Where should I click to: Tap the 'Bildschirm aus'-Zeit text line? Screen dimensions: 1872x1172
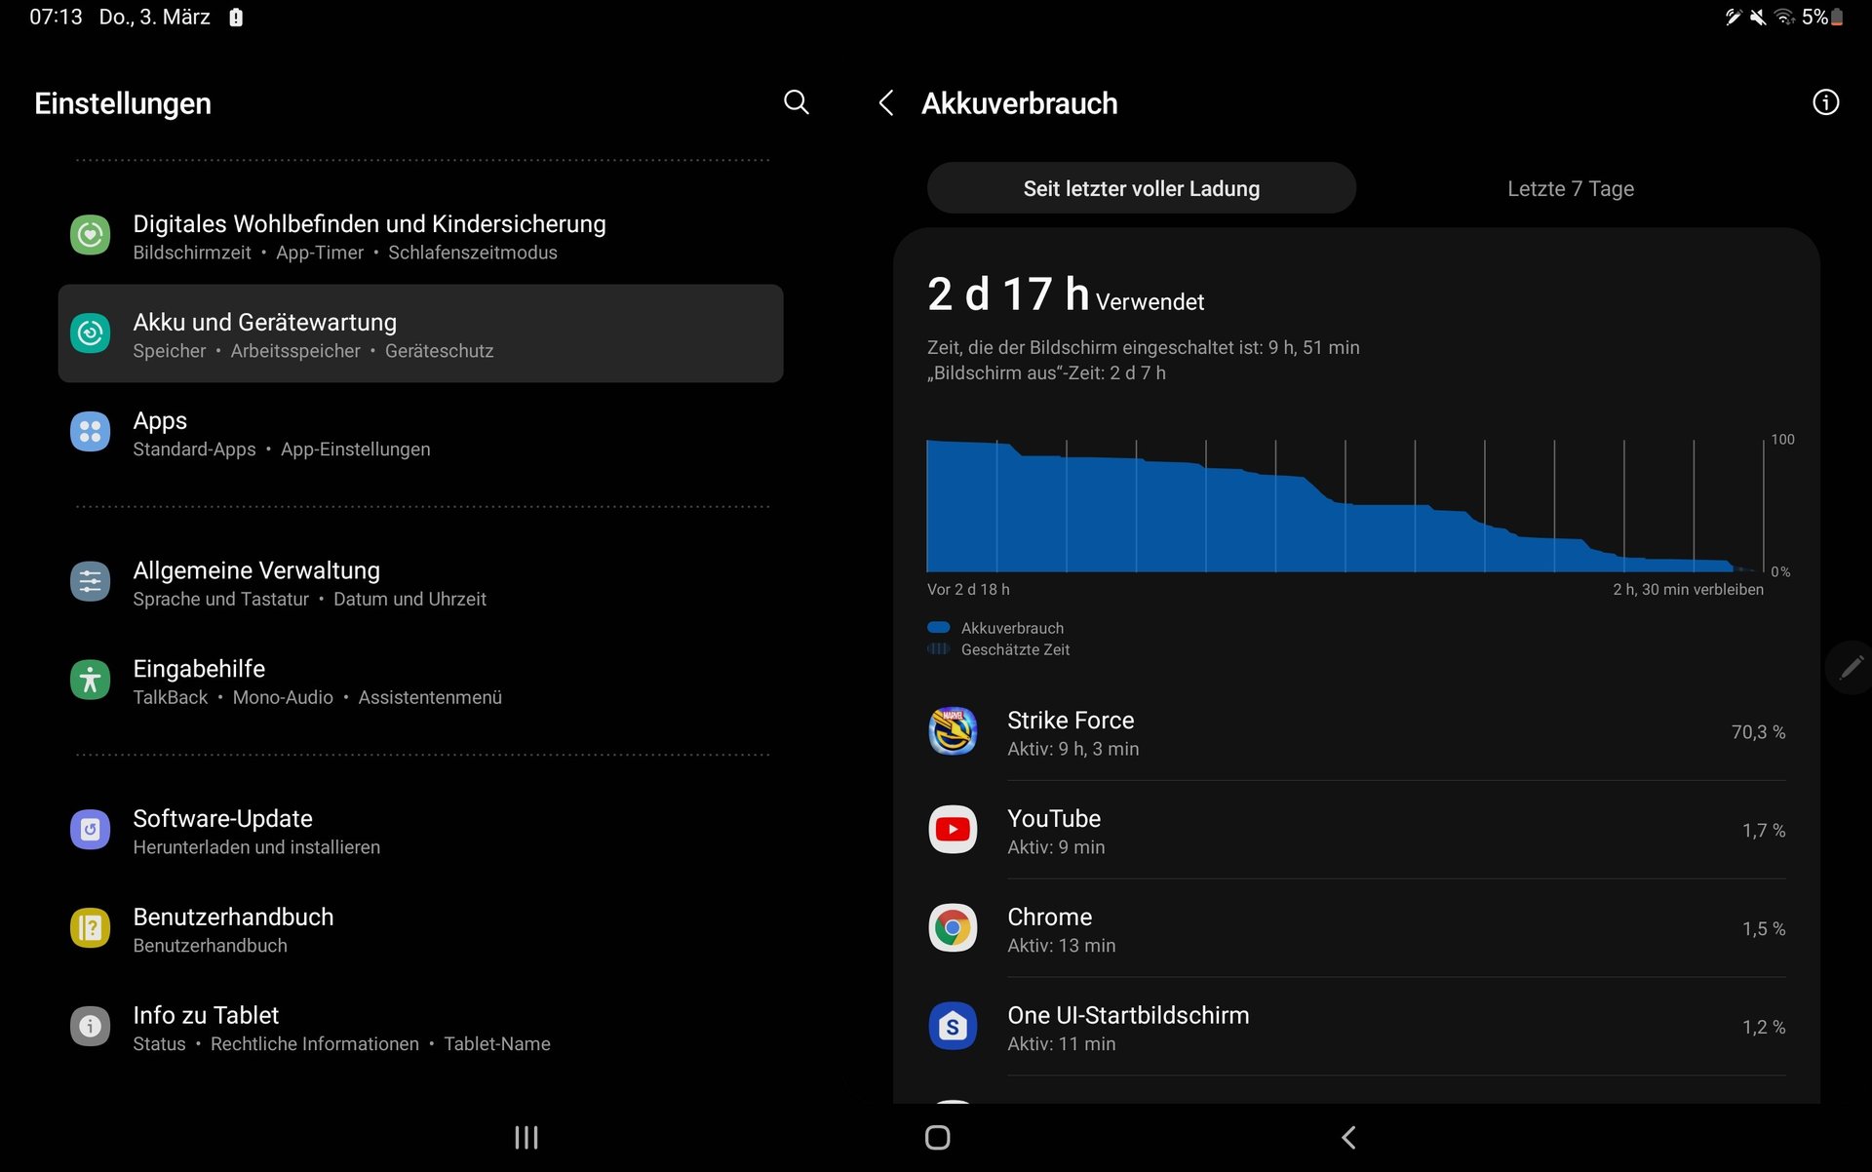[x=1046, y=372]
